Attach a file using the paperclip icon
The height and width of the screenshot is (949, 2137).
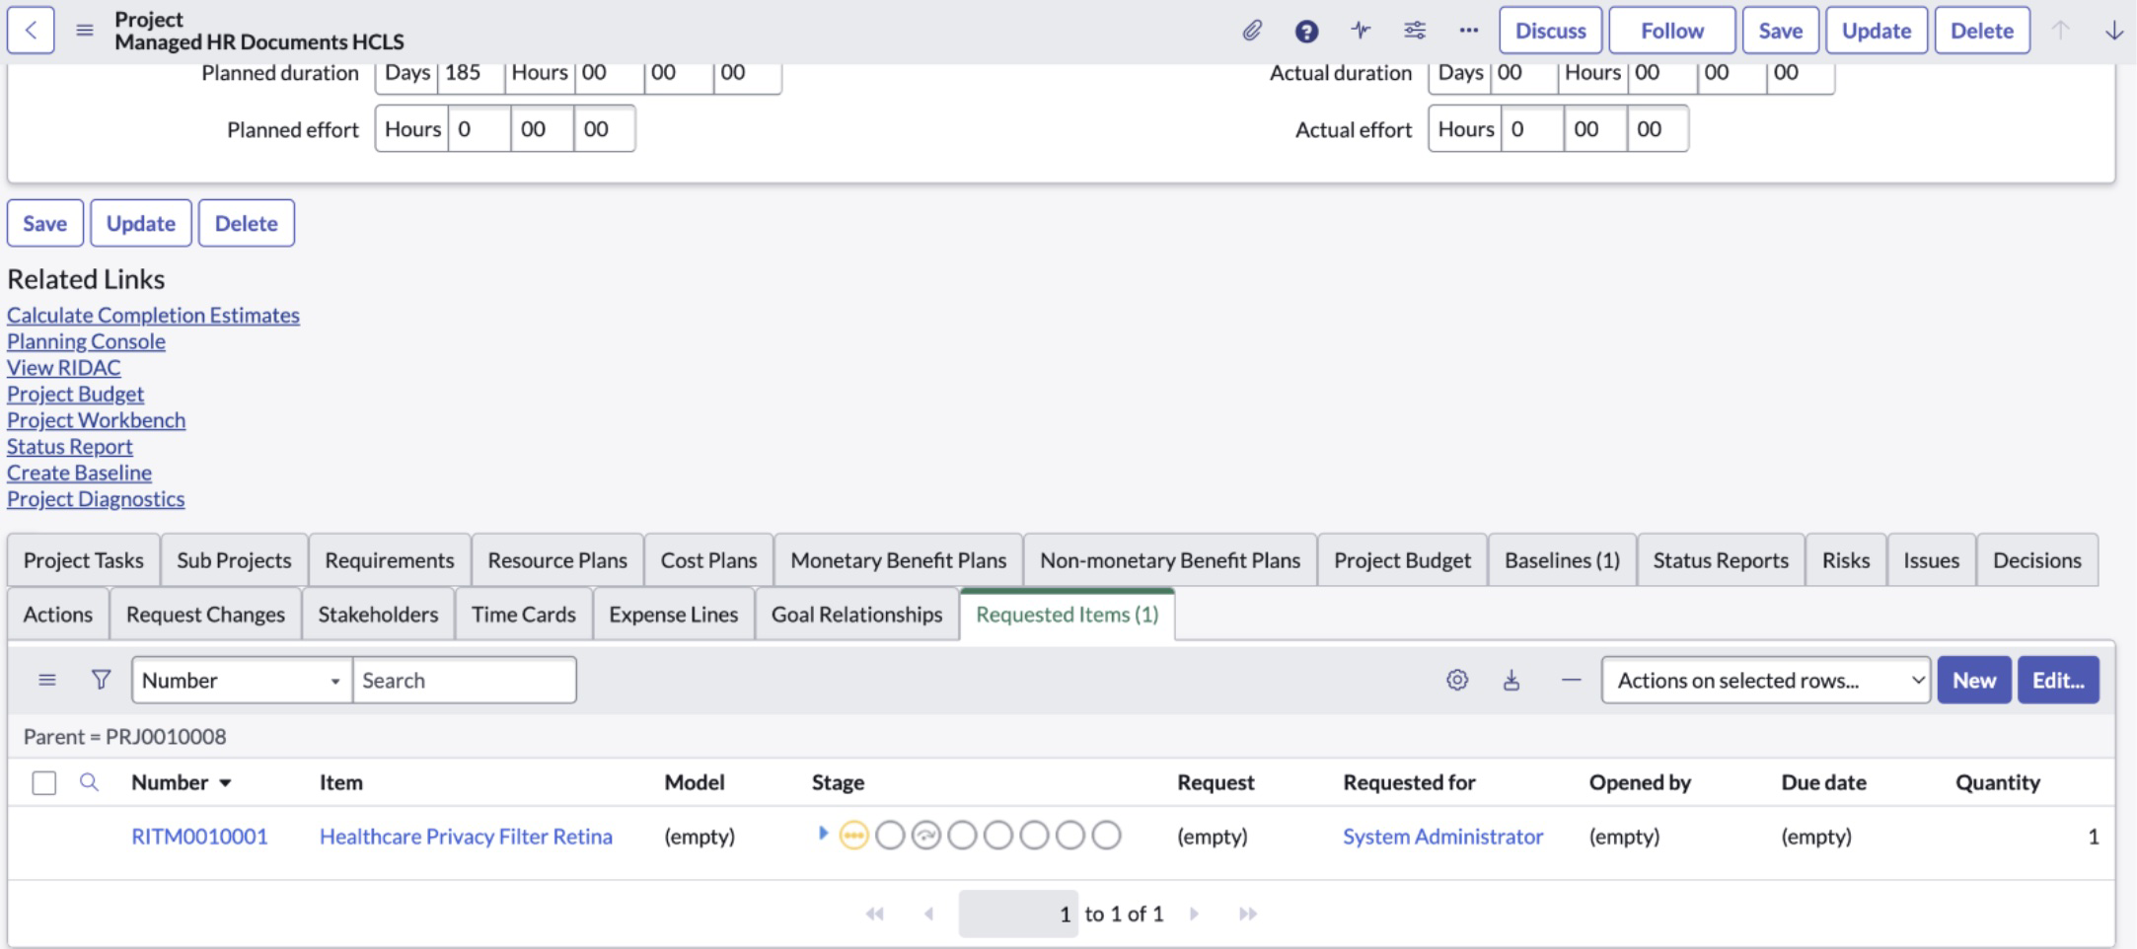point(1253,30)
